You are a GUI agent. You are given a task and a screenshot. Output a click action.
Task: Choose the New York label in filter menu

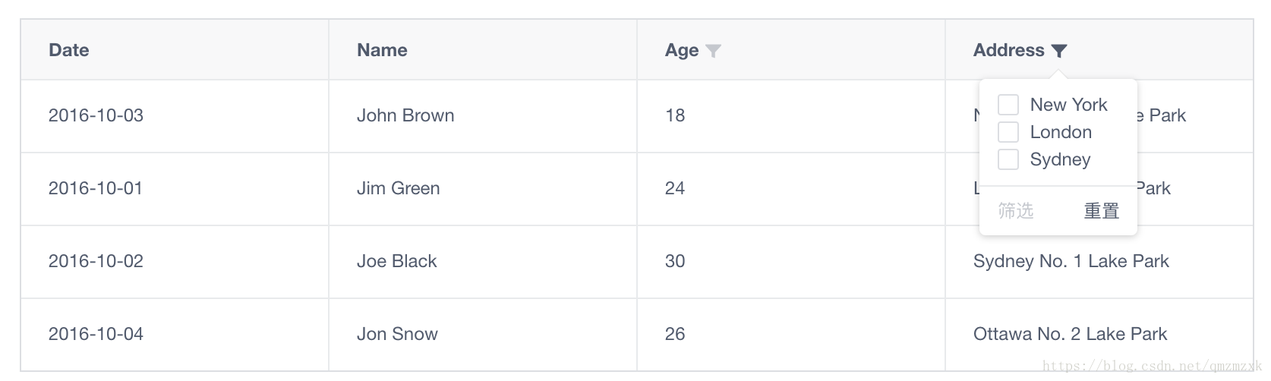(x=1068, y=105)
